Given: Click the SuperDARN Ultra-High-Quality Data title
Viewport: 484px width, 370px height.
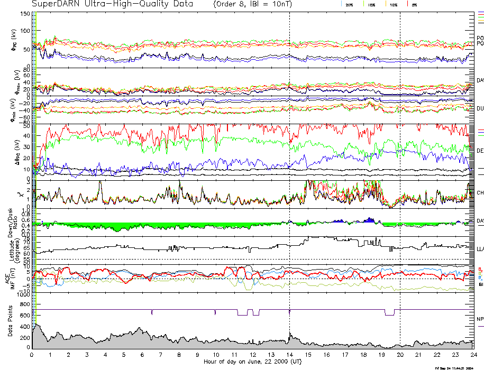Looking at the screenshot, I should 113,4.
